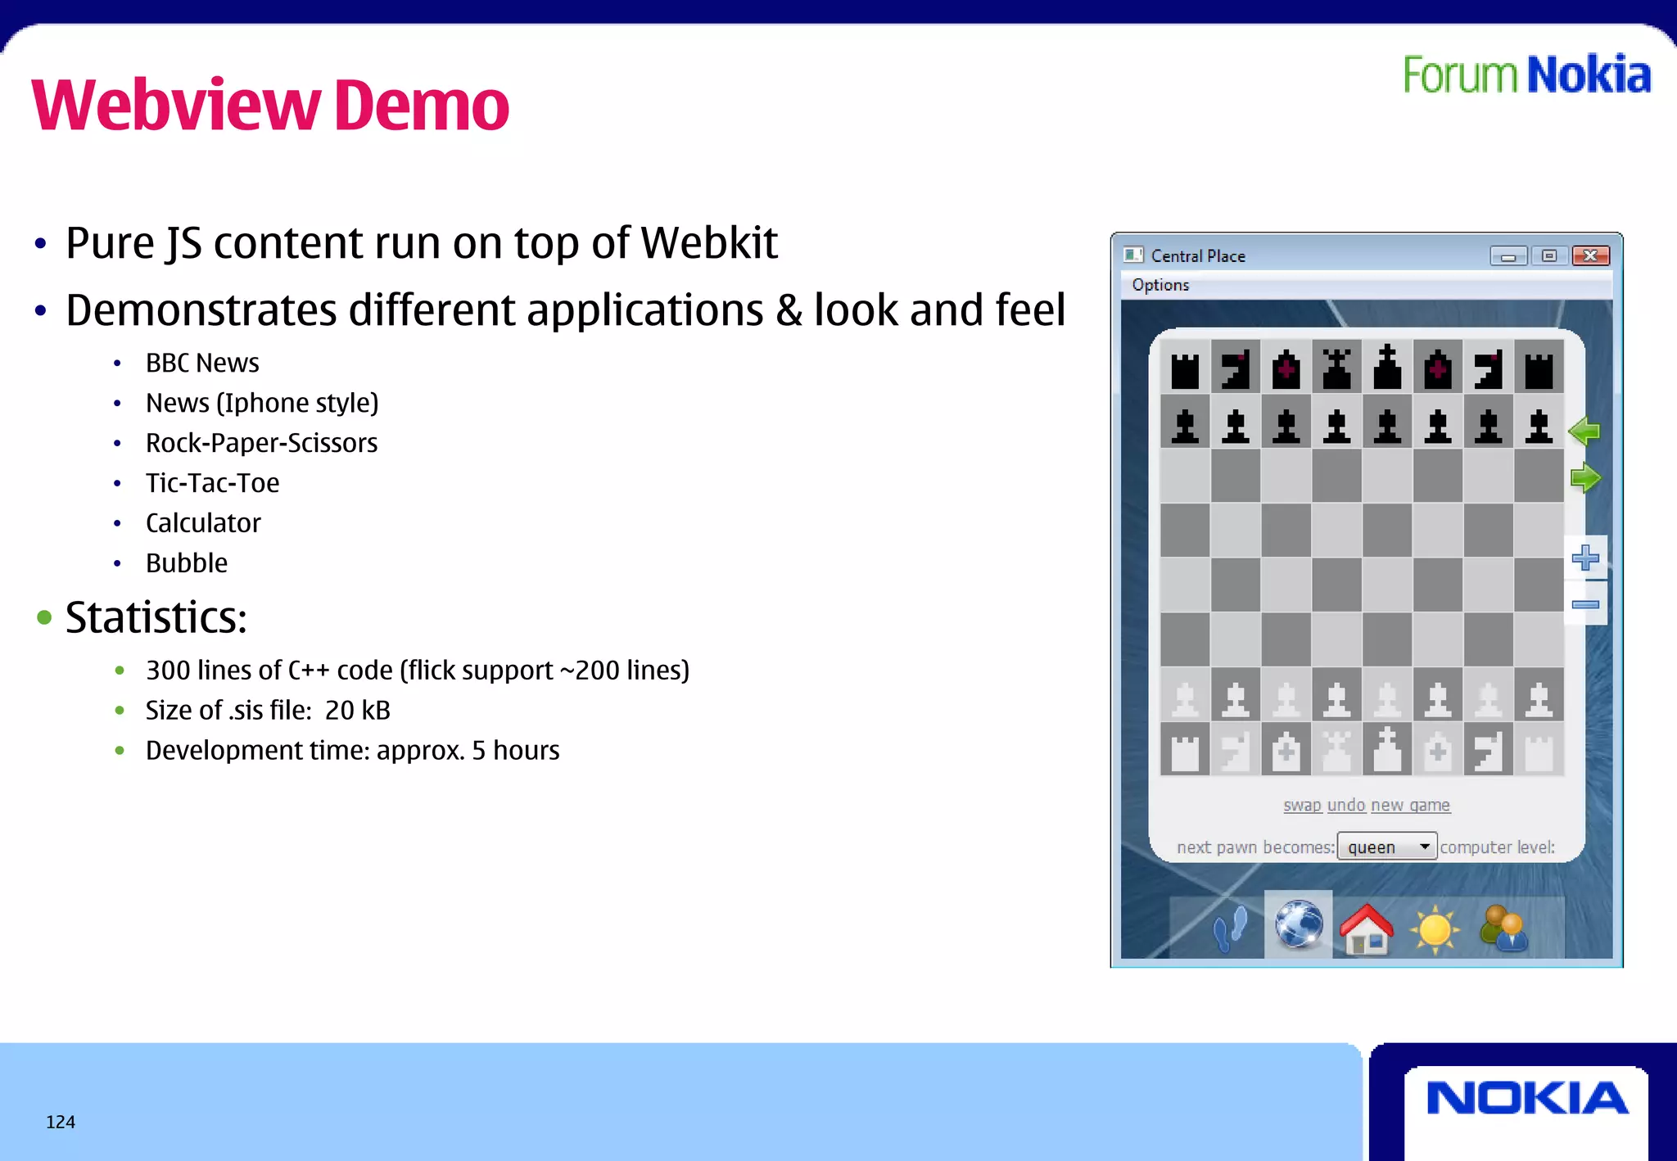Select the black queen on the top row

click(x=1336, y=368)
